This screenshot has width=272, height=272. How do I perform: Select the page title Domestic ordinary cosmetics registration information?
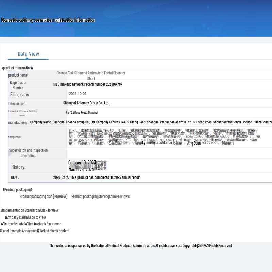click(48, 20)
